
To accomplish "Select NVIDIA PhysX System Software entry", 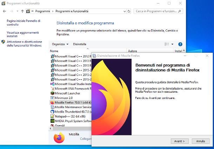I will 71,121.
